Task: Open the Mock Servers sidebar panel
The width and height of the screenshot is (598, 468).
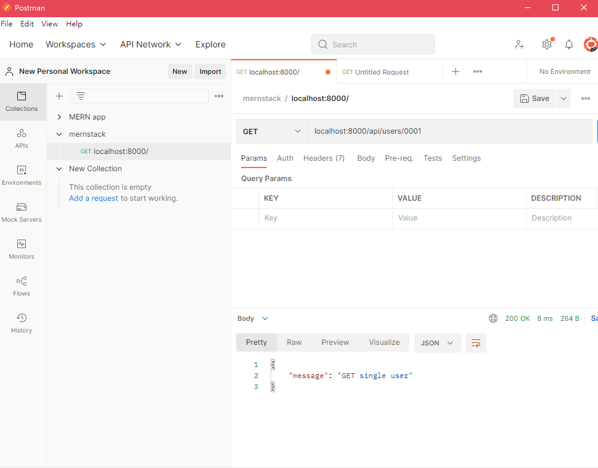Action: click(x=22, y=212)
